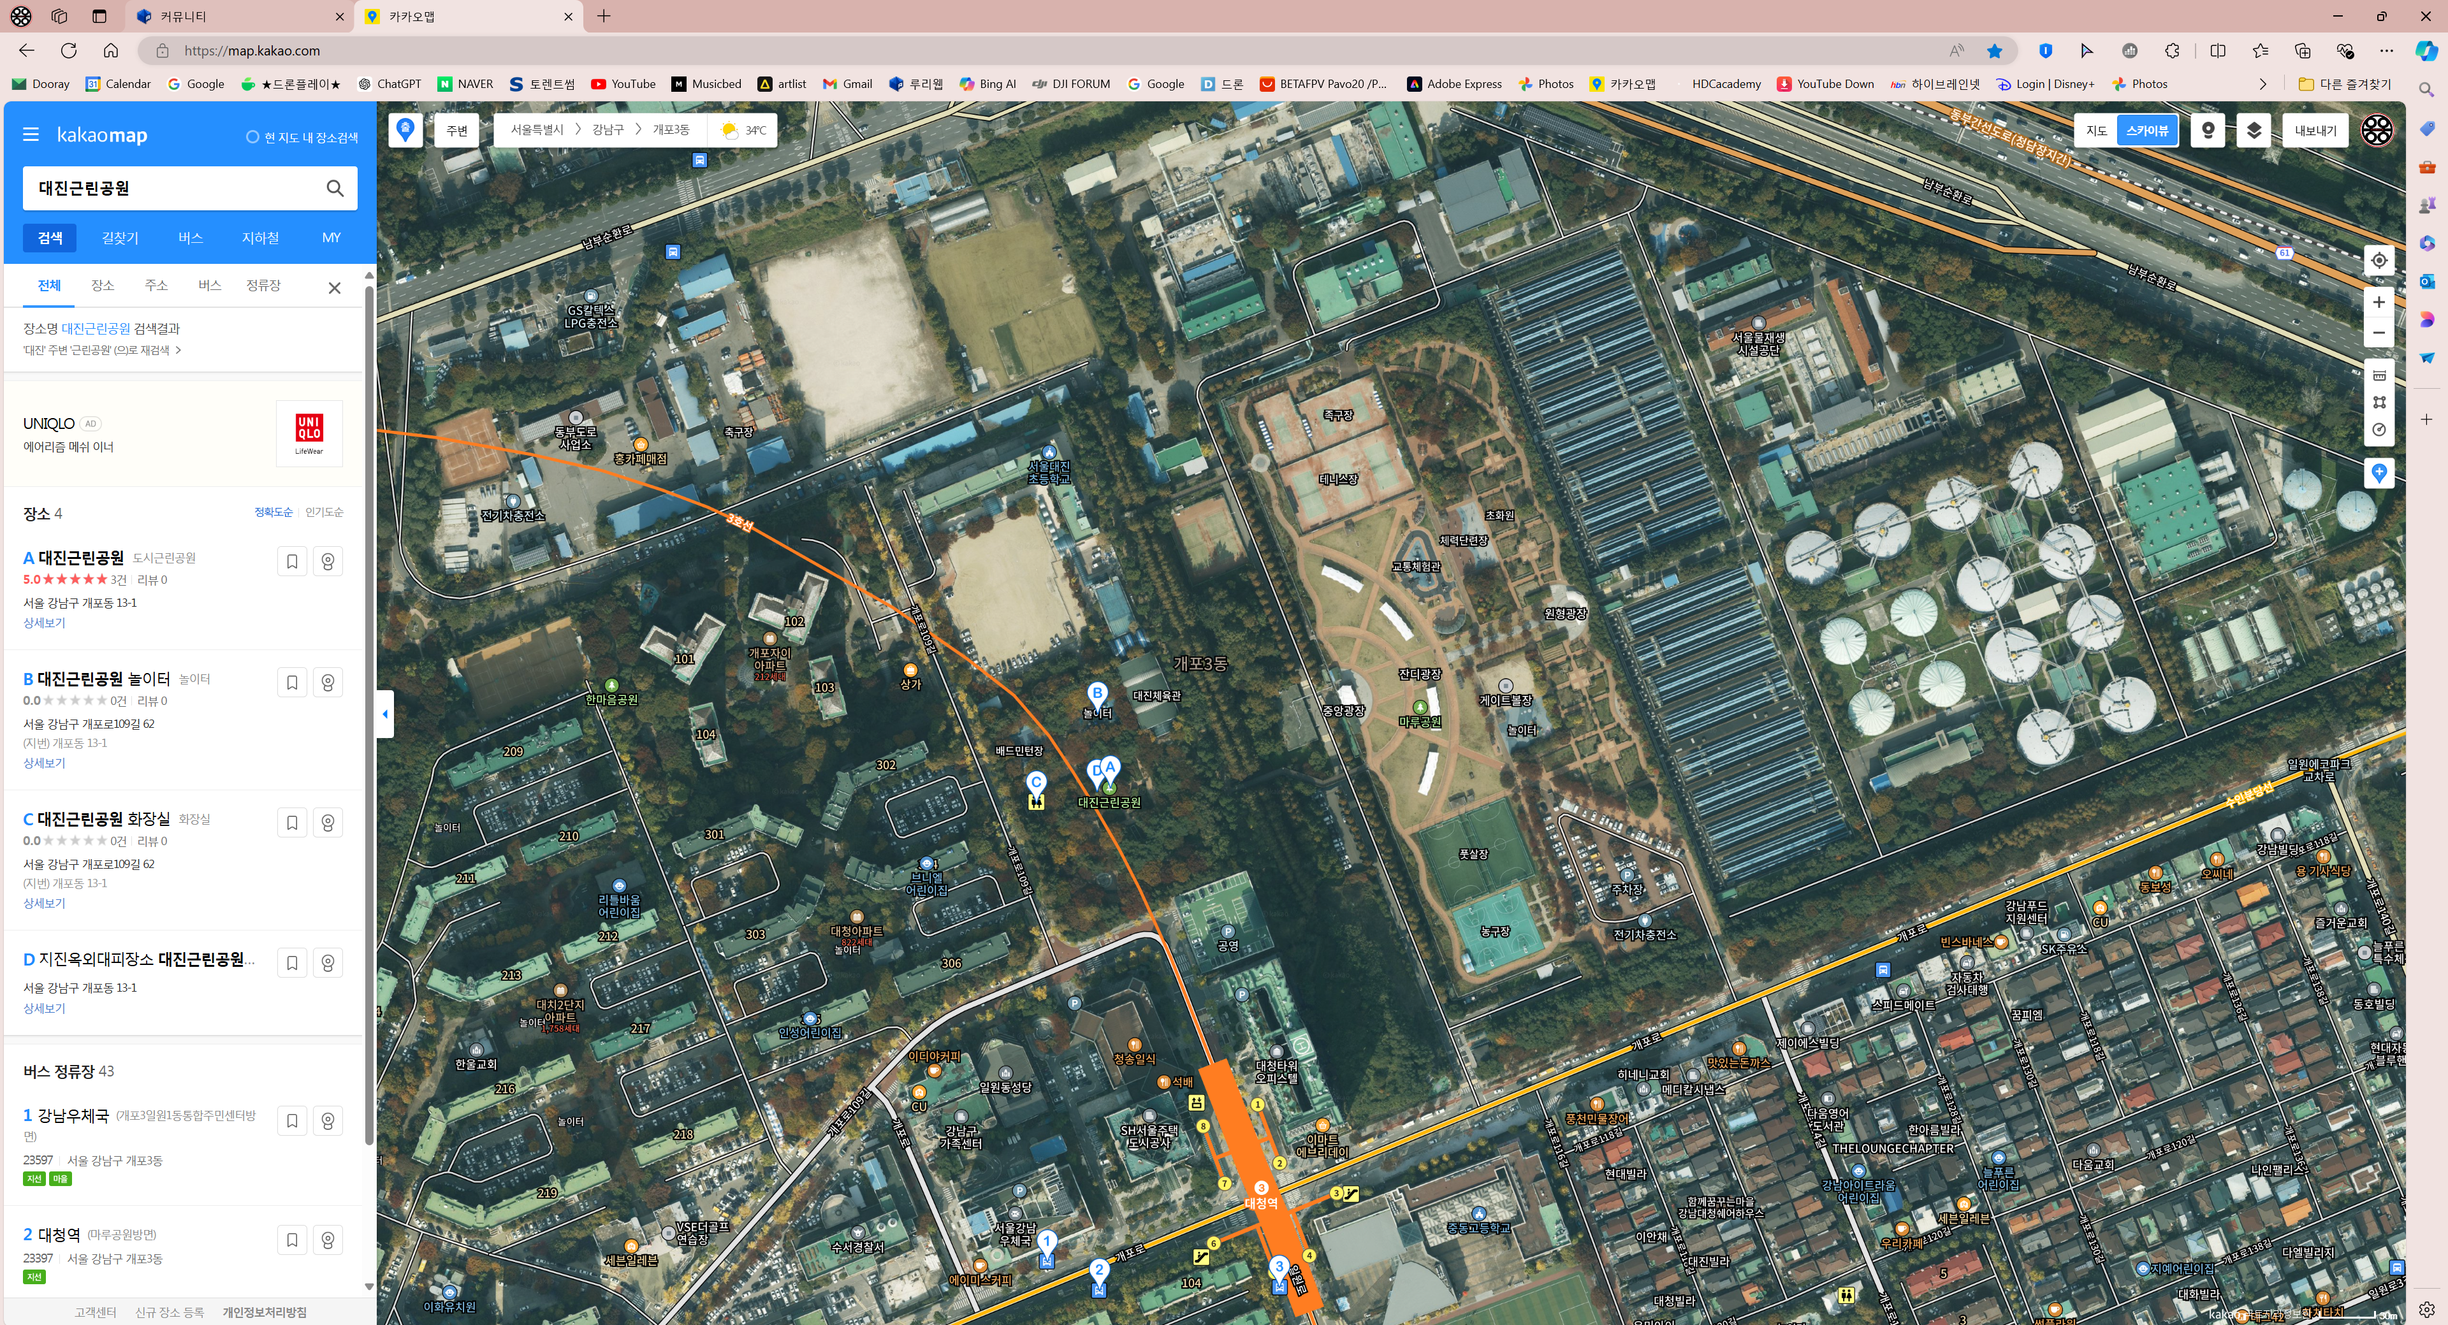
Task: Select the area measurement tool
Action: pos(2379,402)
